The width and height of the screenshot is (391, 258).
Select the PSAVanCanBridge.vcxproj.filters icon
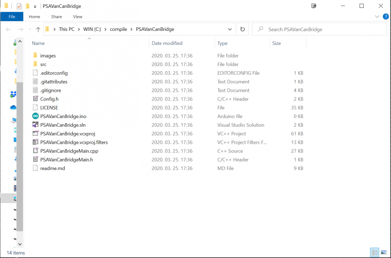tap(36, 142)
